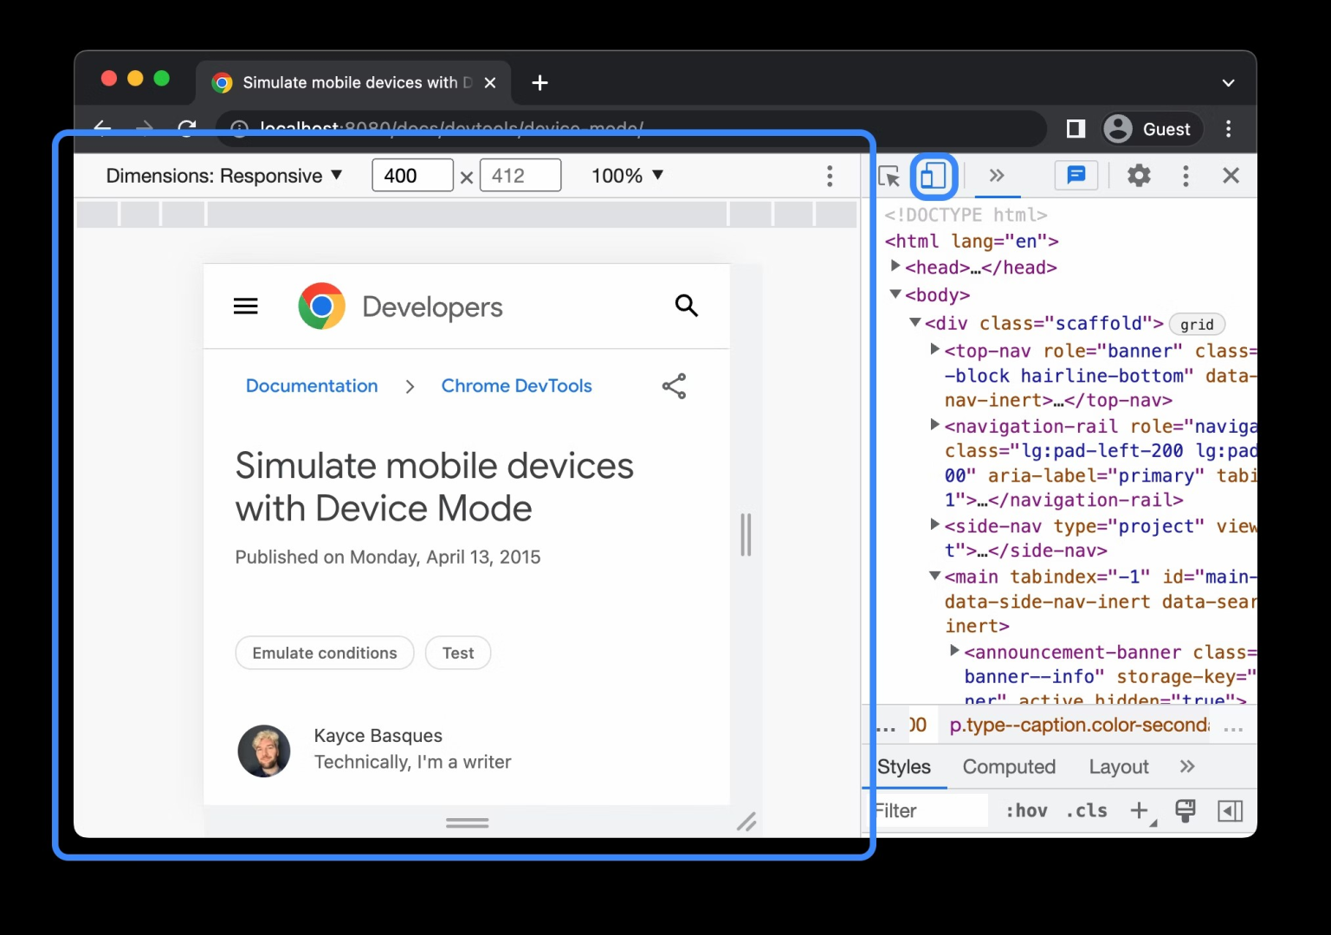The image size is (1331, 935).
Task: Toggle the device toolbar icon
Action: pyautogui.click(x=933, y=176)
